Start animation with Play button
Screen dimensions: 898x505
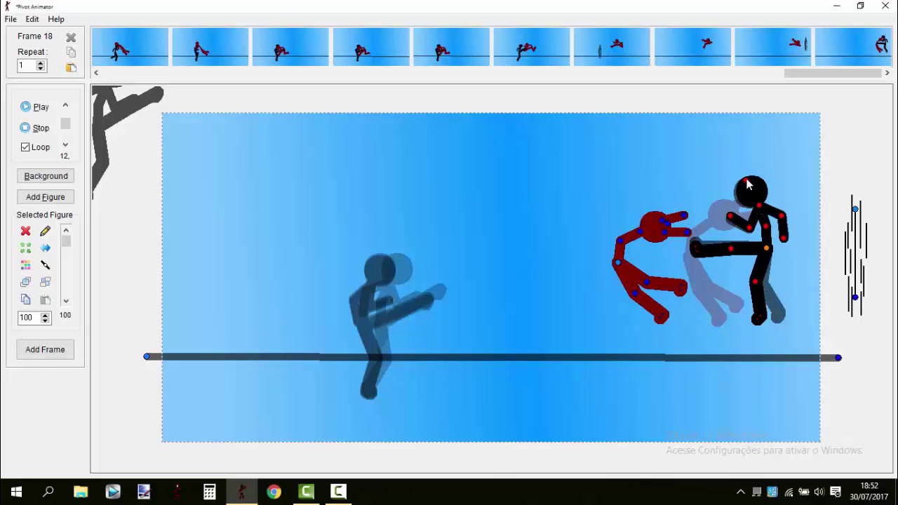35,107
